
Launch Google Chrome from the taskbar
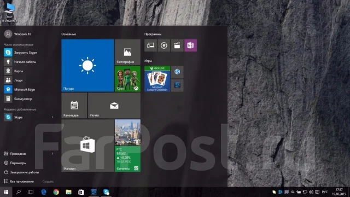56,192
